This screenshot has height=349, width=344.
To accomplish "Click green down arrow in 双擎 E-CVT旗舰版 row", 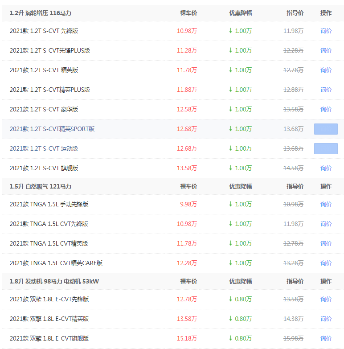I will click(231, 338).
